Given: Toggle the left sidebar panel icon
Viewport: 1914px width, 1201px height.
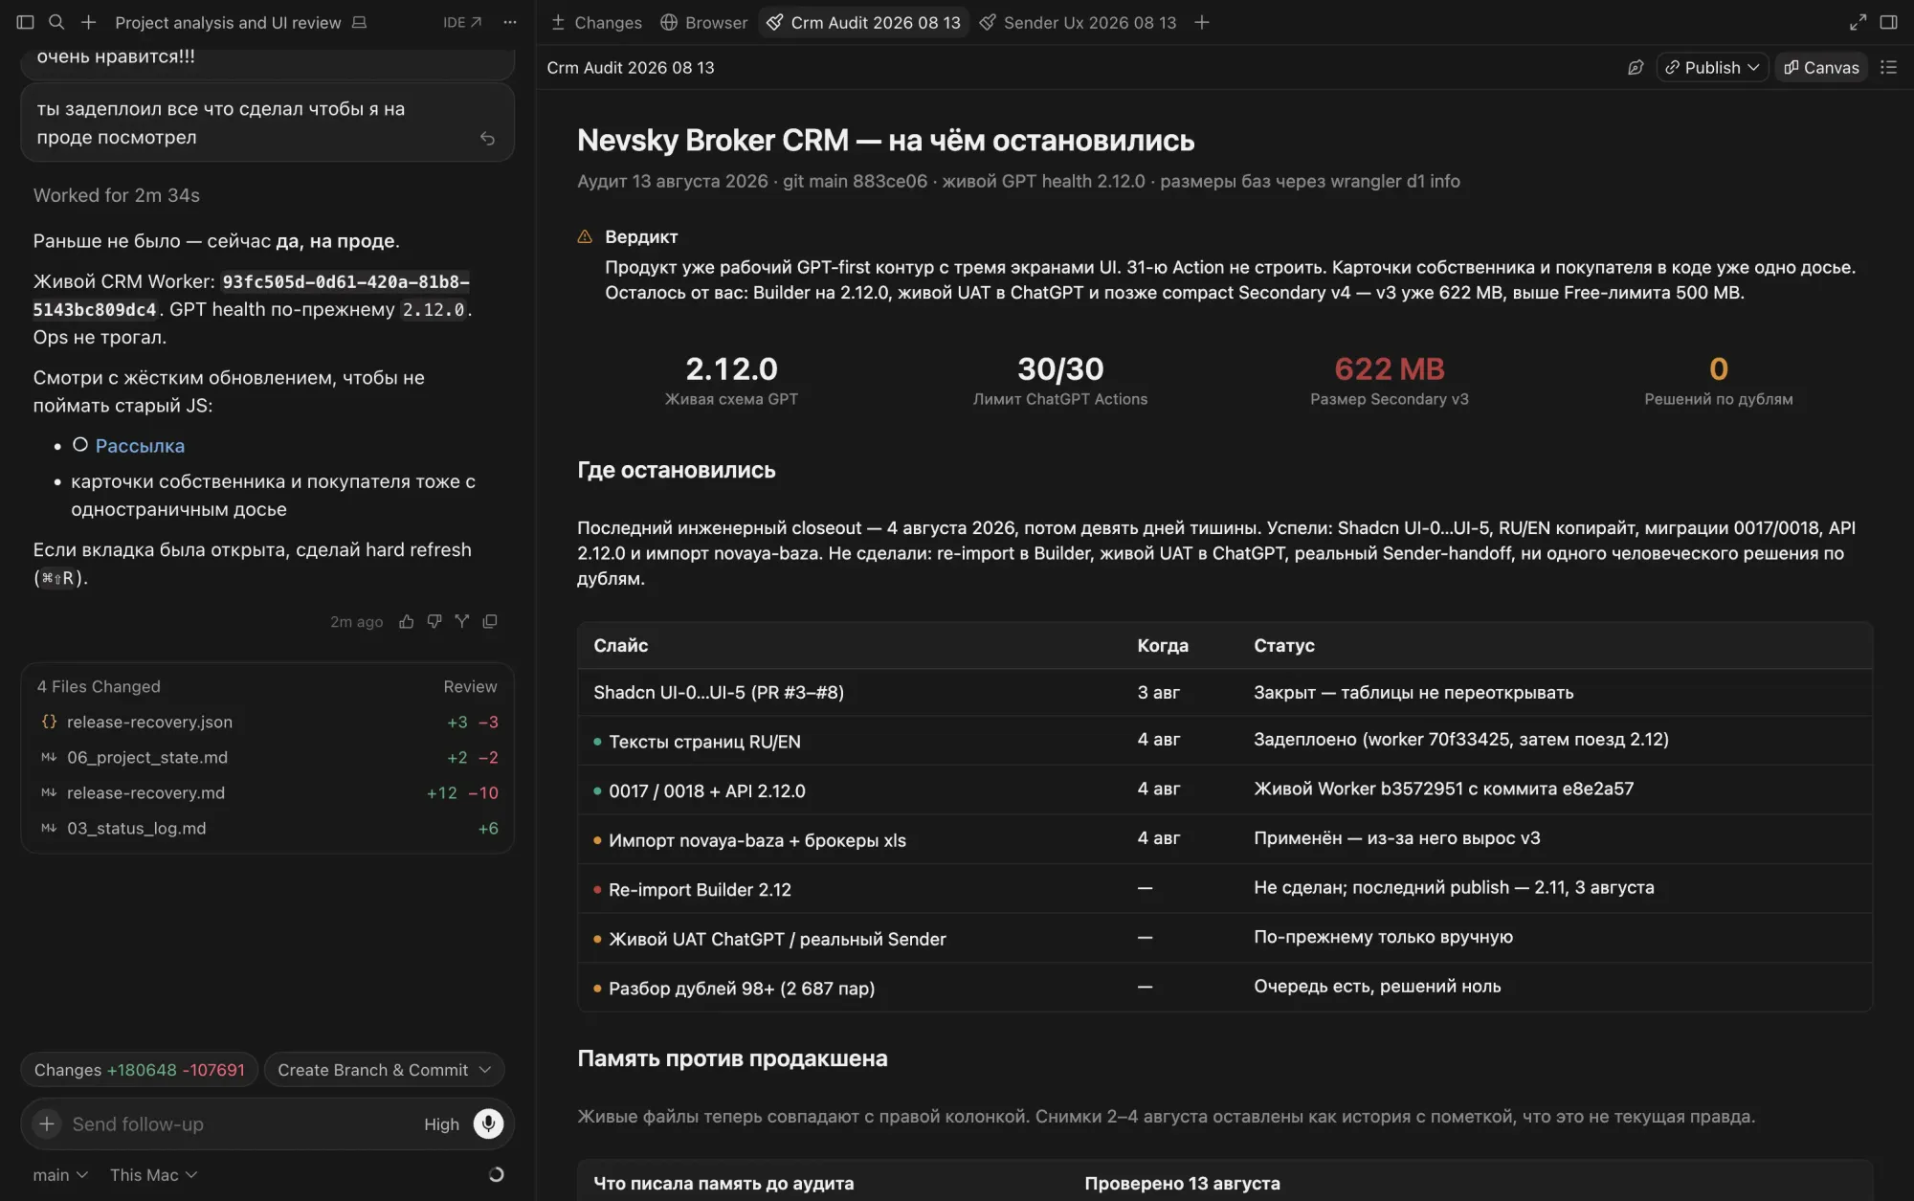Looking at the screenshot, I should pos(26,22).
